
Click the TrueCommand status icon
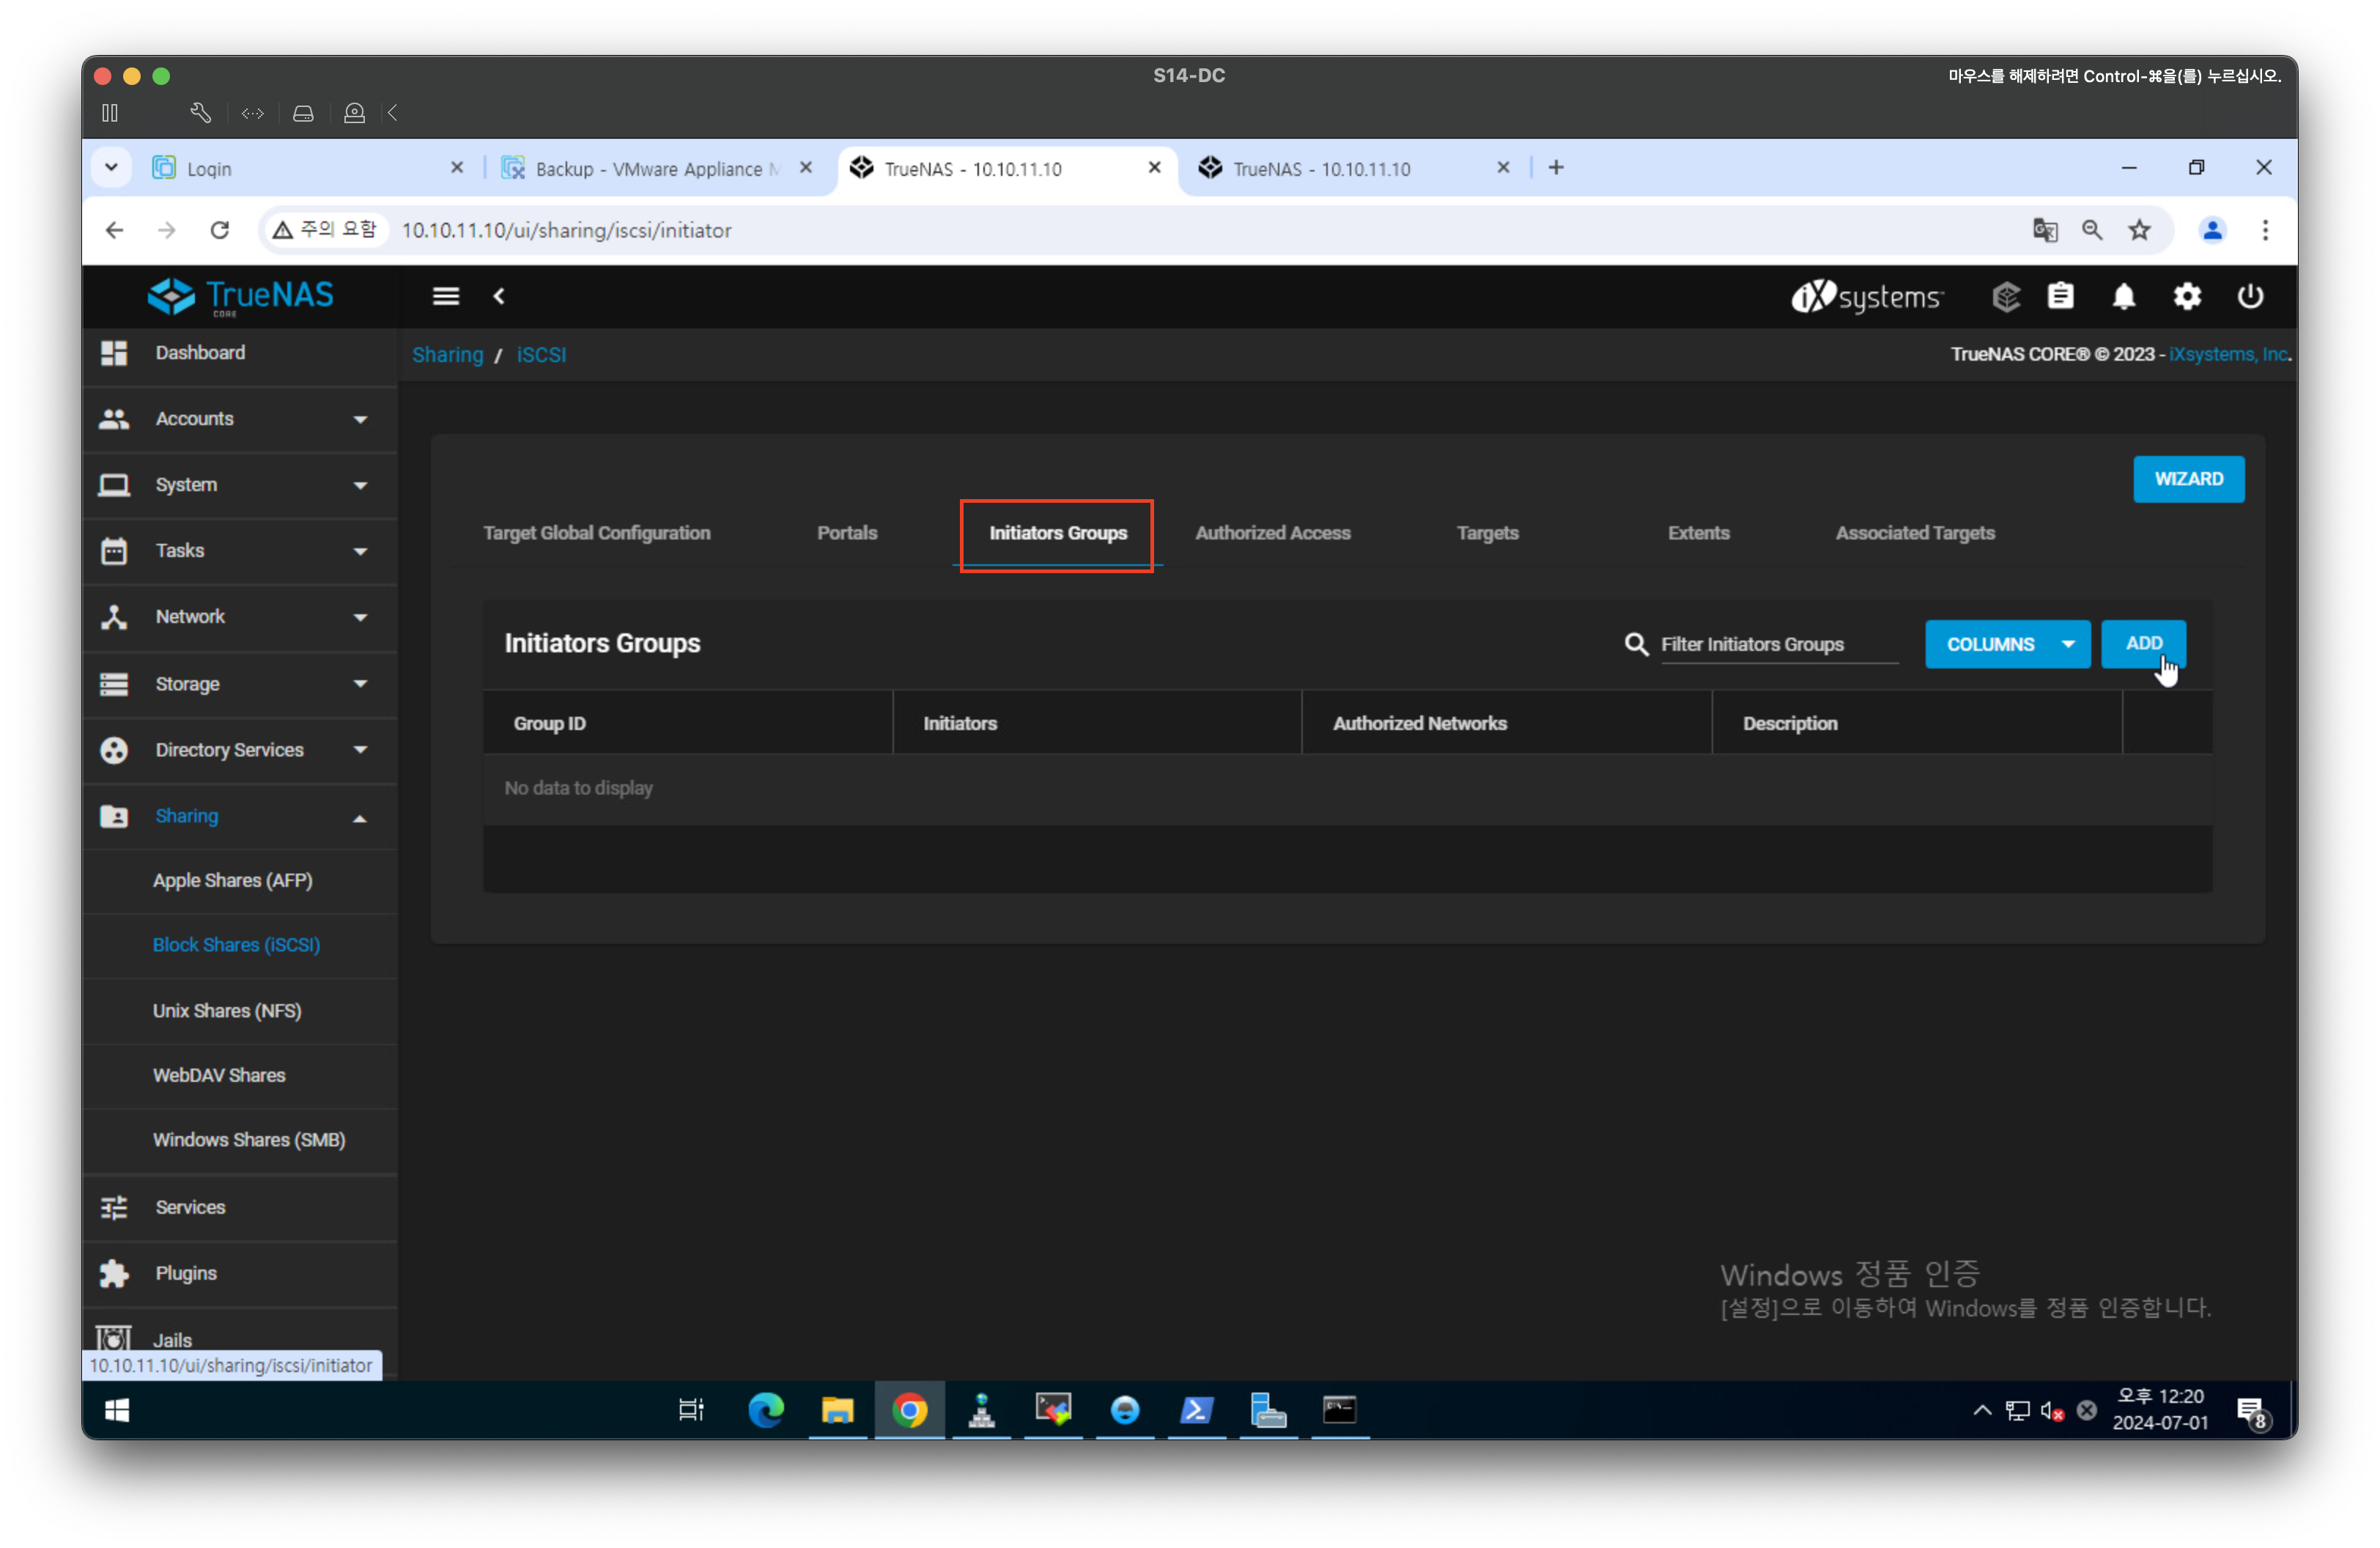pyautogui.click(x=2006, y=297)
